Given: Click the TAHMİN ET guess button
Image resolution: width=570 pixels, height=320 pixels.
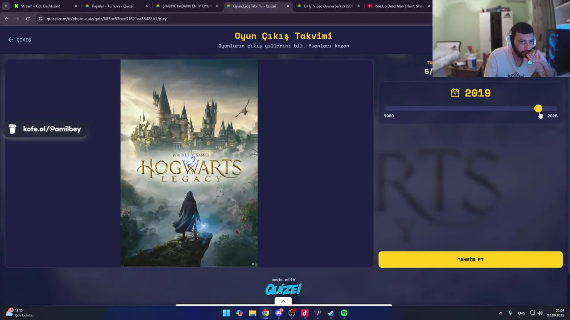Looking at the screenshot, I should tap(471, 260).
